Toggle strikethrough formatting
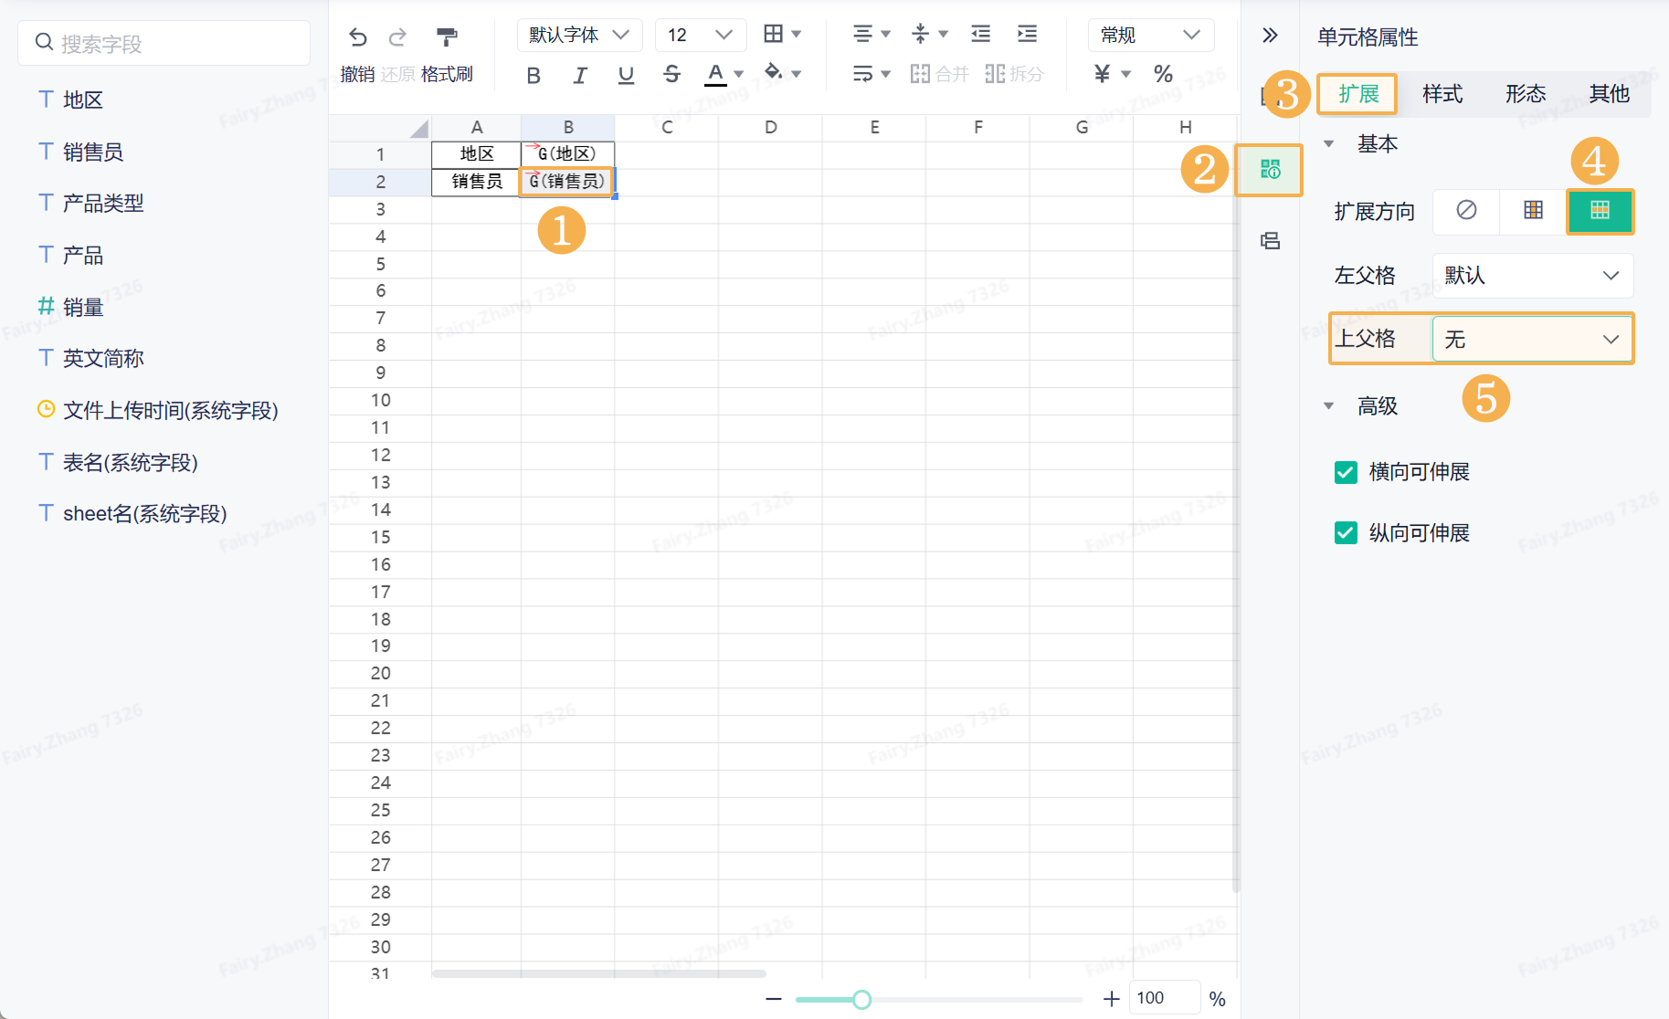 tap(672, 75)
